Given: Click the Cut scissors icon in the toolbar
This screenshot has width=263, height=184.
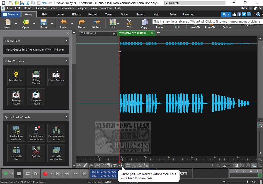Looking at the screenshot, I should click(129, 22).
